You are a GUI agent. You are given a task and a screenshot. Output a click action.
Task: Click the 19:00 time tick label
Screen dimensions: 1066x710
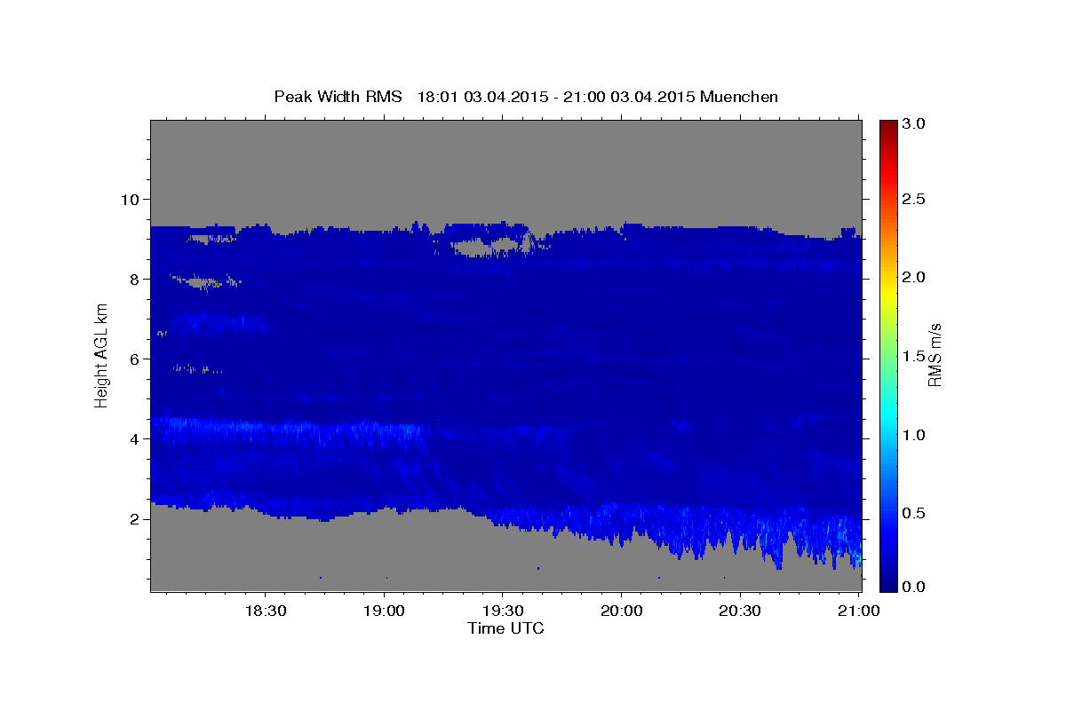coord(384,611)
